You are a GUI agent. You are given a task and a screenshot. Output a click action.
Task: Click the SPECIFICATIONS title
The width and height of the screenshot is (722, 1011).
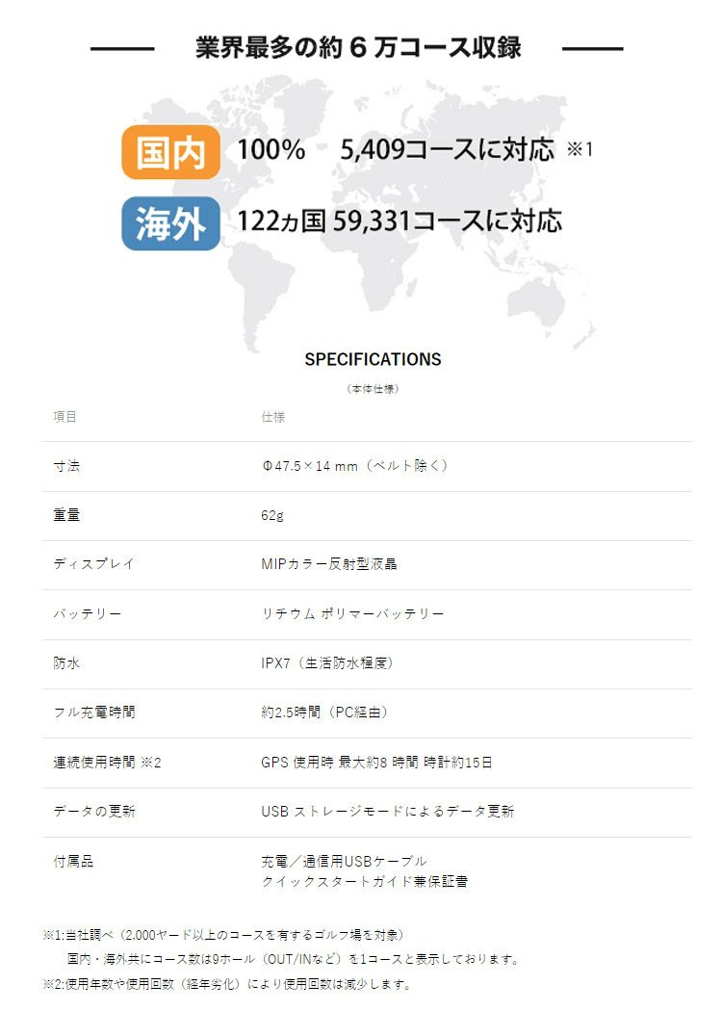pos(373,359)
